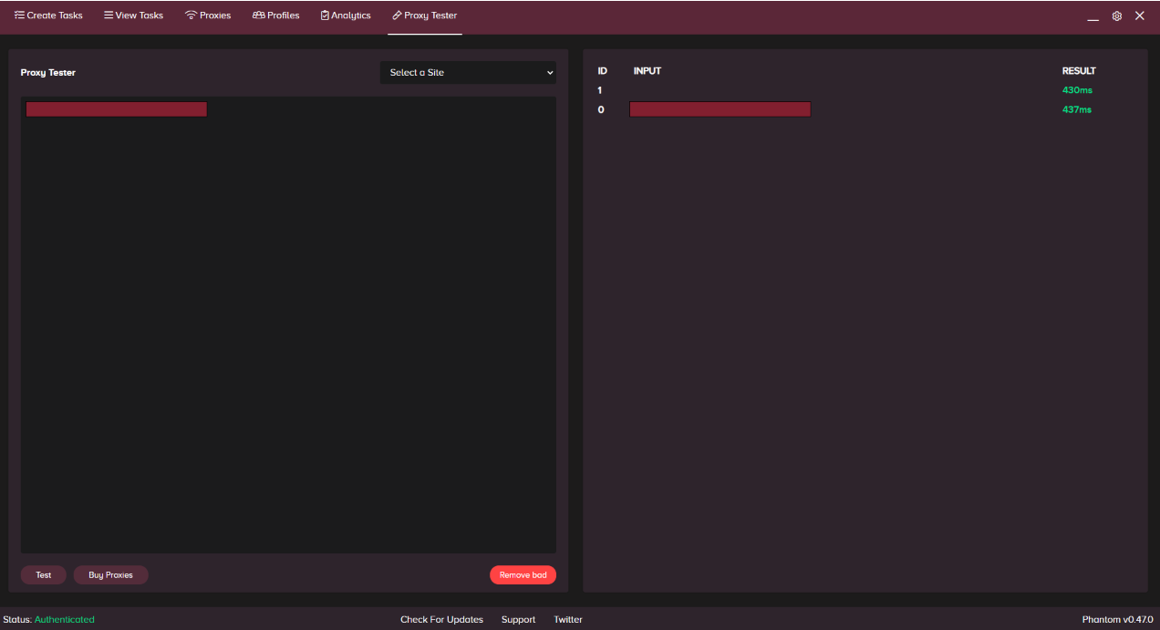Click the Proxy Tester link icon

click(397, 15)
